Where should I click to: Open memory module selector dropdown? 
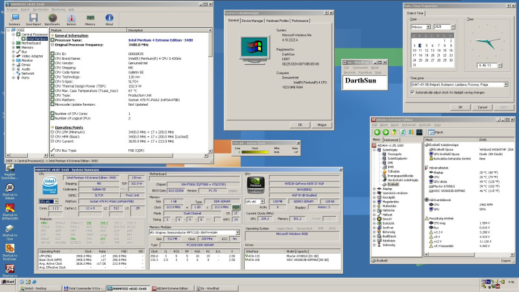pos(237,232)
